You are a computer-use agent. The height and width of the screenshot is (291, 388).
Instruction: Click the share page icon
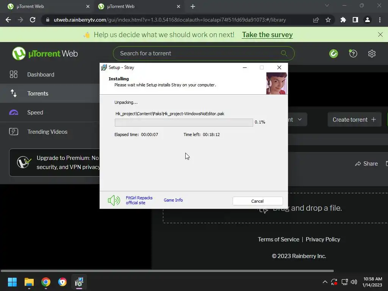tap(316, 20)
